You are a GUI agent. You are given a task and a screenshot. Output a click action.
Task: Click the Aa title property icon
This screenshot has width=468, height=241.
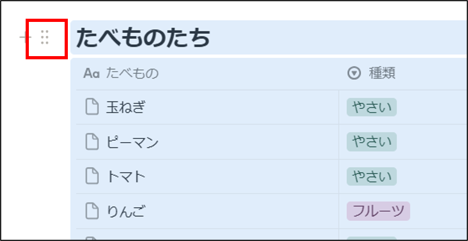pyautogui.click(x=91, y=73)
